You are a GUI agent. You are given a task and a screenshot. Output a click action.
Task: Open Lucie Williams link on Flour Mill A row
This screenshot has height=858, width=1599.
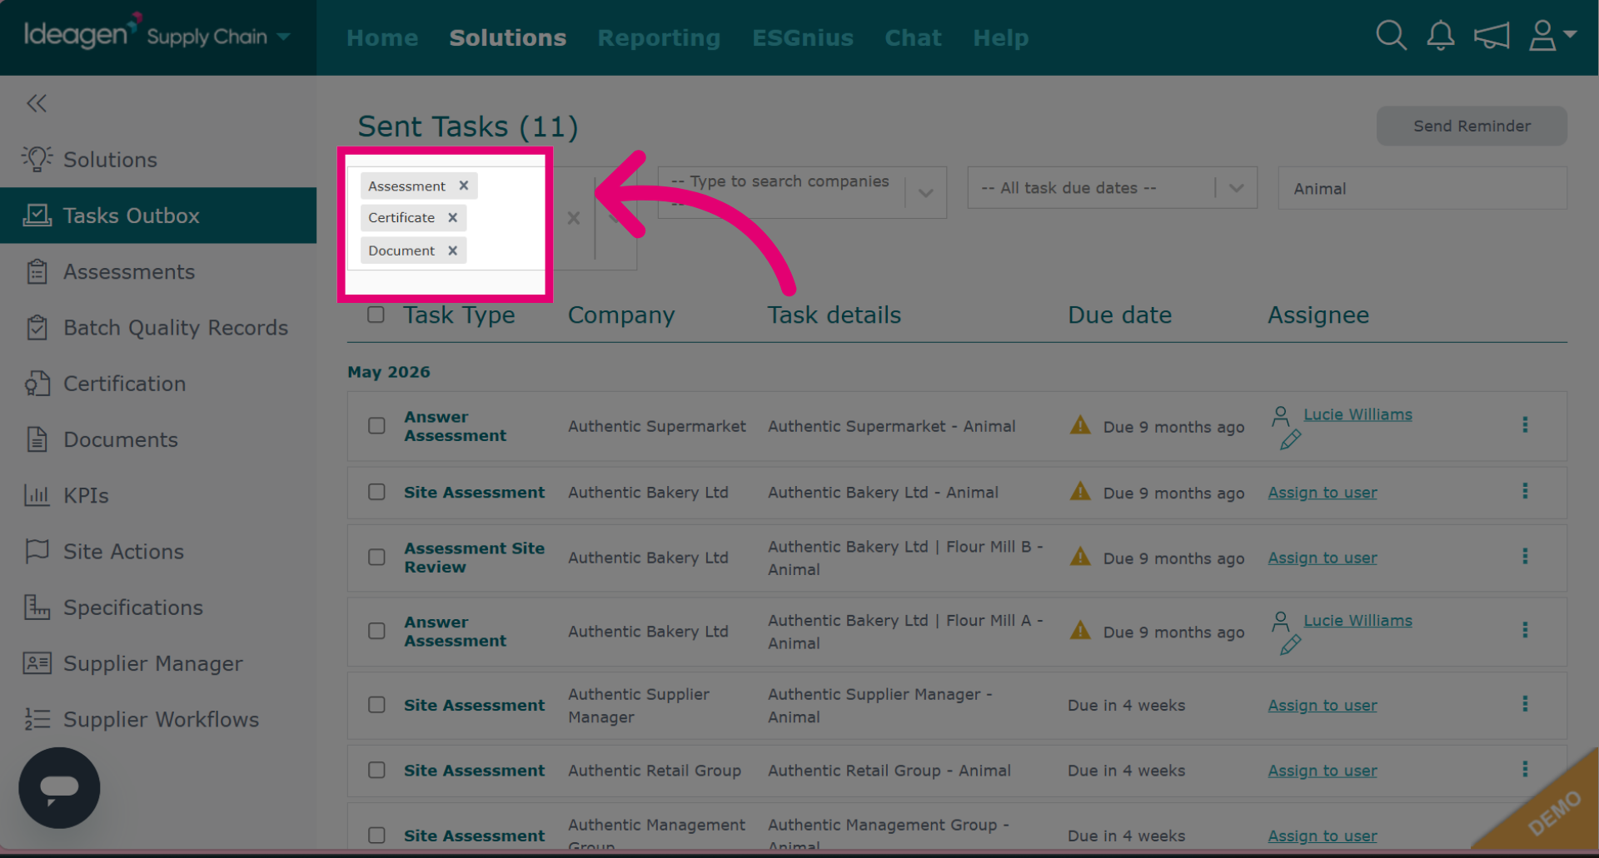[1357, 621]
